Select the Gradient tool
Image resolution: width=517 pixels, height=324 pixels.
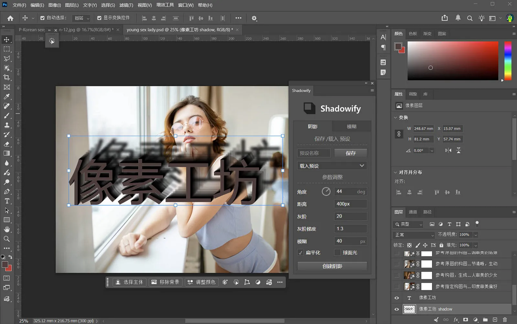click(x=7, y=153)
